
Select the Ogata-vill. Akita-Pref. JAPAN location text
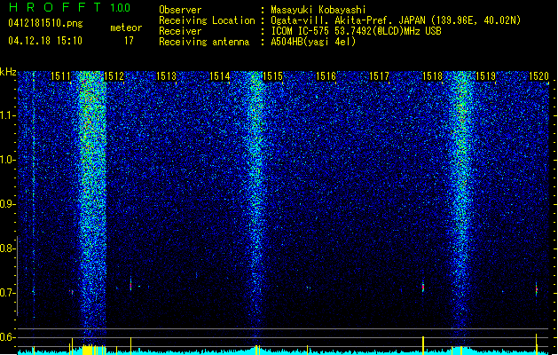396,20
